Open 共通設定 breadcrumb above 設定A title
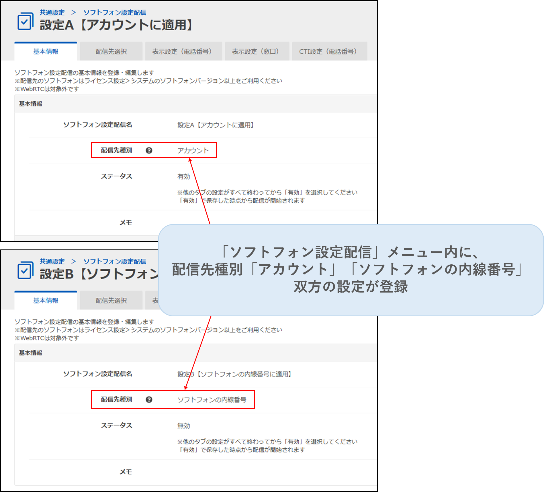The height and width of the screenshot is (492, 544). (52, 13)
